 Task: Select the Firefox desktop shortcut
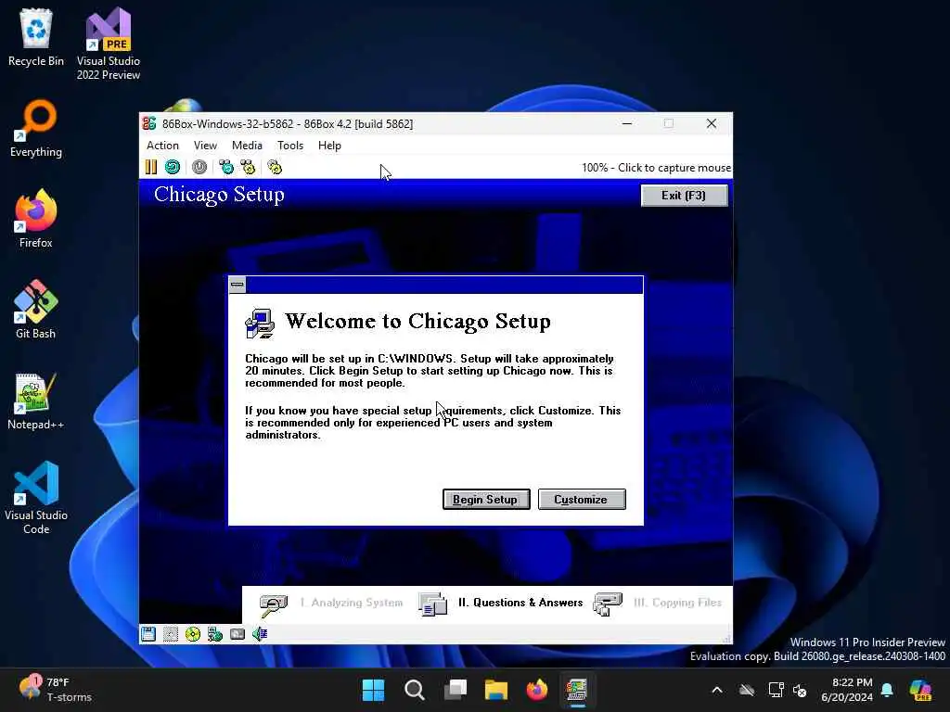tap(36, 219)
